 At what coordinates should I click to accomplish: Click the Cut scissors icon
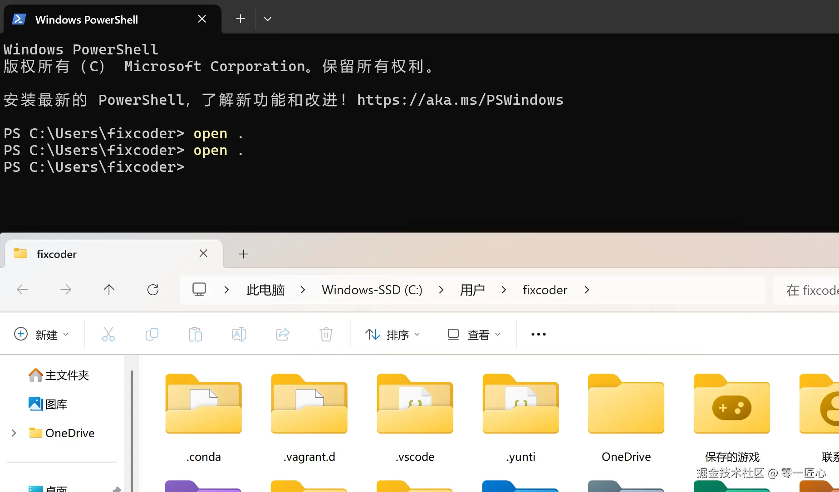[x=108, y=335]
